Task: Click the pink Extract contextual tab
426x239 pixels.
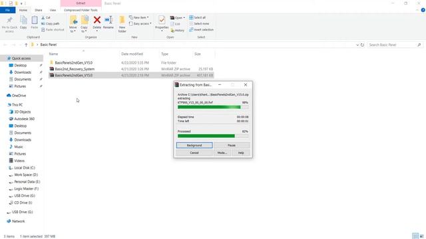Action: coord(81,3)
